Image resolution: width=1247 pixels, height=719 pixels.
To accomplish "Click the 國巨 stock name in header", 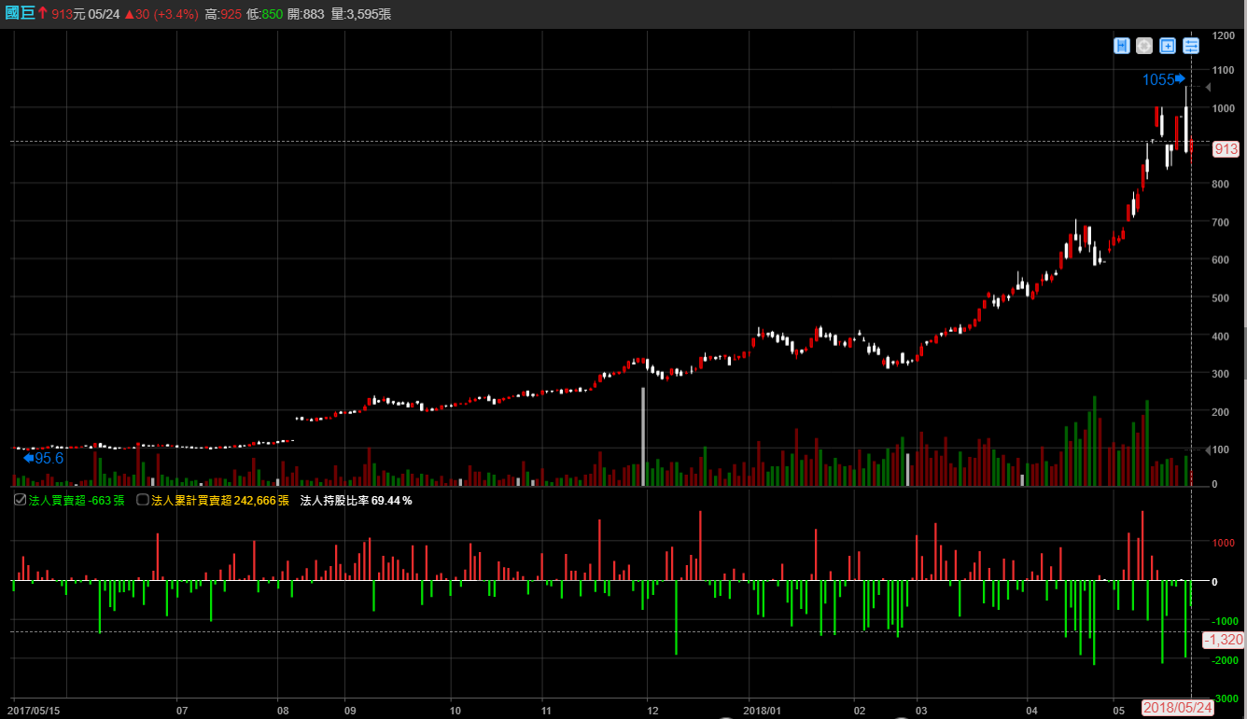I will 19,13.
